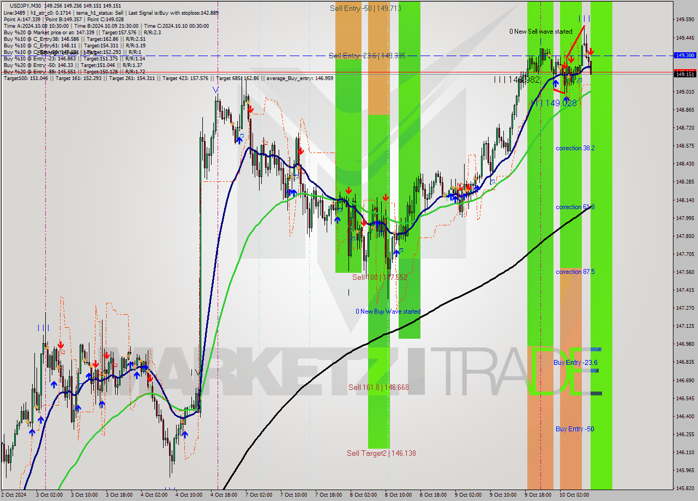
Task: Click the 149.151 current price tag on axis
Action: tap(685, 75)
